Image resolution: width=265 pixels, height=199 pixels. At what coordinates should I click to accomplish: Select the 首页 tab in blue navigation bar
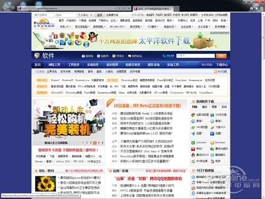coord(38,65)
